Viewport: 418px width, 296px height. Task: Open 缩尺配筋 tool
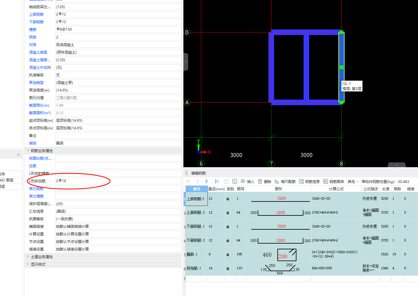pyautogui.click(x=285, y=181)
